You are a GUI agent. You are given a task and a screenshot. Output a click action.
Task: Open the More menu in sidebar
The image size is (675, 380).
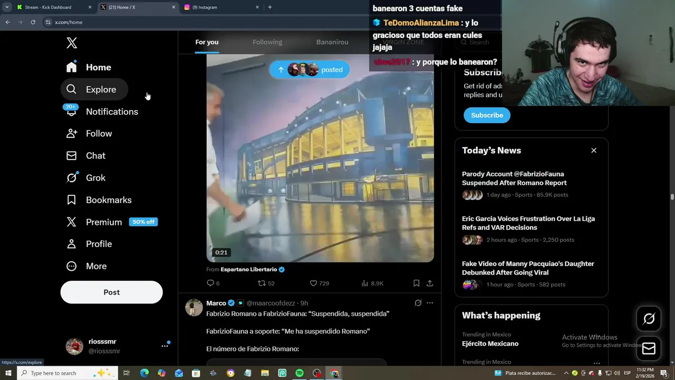coord(86,266)
